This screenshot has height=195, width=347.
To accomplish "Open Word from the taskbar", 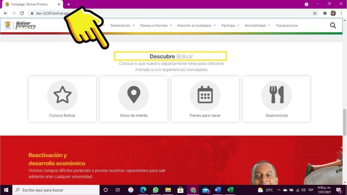I will click(x=218, y=190).
